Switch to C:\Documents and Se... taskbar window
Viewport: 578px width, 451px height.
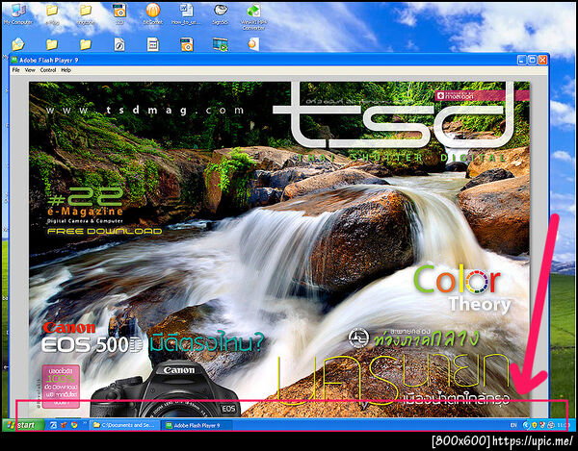coord(125,425)
